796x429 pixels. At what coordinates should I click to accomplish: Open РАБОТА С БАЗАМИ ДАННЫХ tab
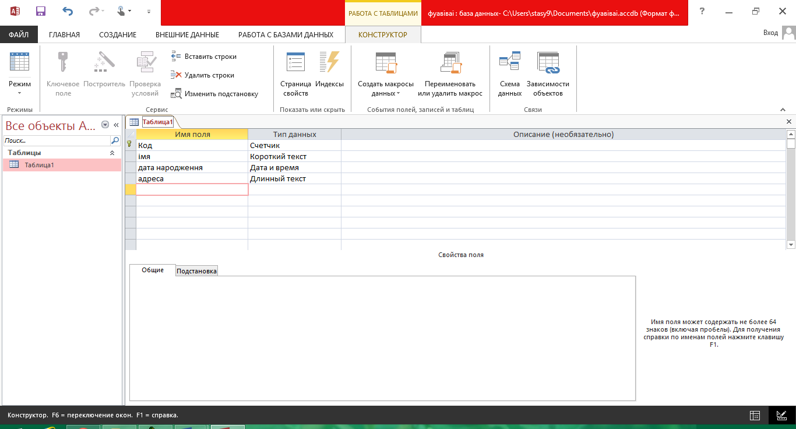[286, 34]
